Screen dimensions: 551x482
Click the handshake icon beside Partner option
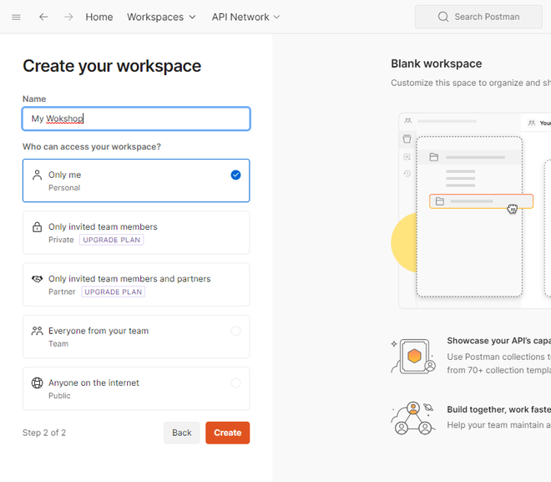coord(37,279)
